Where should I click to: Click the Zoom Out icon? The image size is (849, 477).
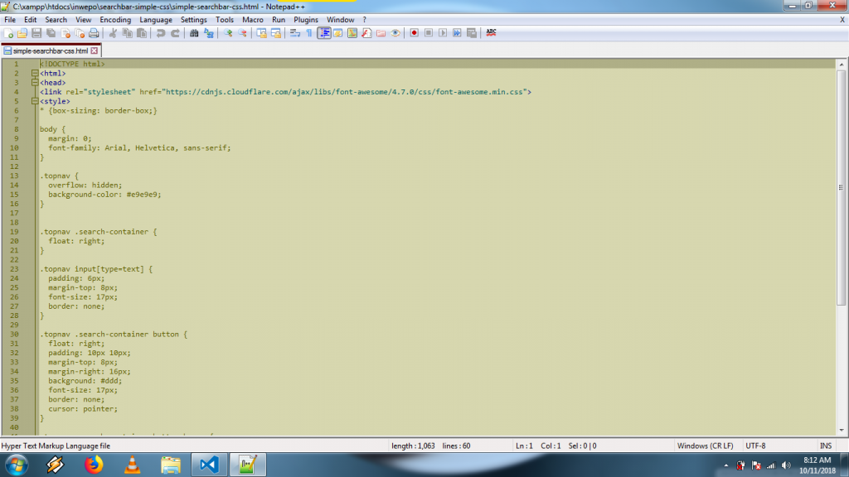point(242,33)
